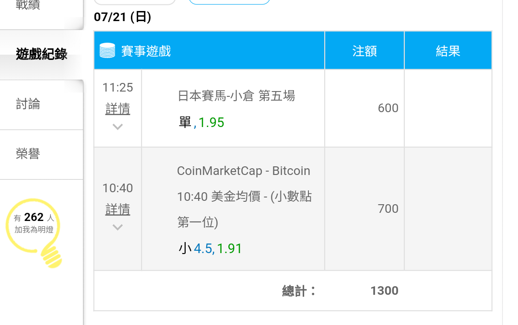The height and width of the screenshot is (325, 518).
Task: Click 賽事遊戲 column header
Action: click(x=146, y=51)
